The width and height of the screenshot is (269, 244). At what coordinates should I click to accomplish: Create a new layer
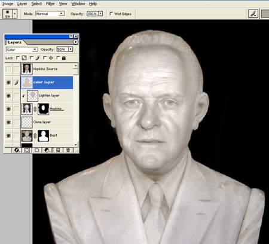[x=58, y=150]
